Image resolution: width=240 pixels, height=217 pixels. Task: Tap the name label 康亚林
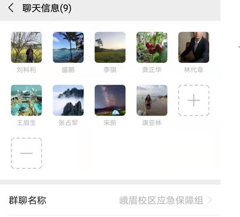tap(152, 123)
